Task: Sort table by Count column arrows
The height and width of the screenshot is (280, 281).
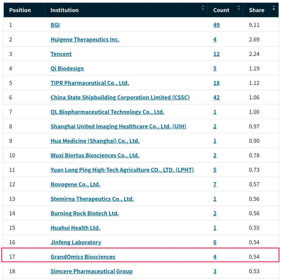Action: 239,8
